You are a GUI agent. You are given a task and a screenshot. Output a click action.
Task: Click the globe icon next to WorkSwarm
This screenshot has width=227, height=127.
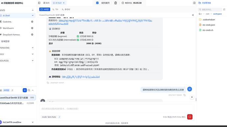point(32,28)
